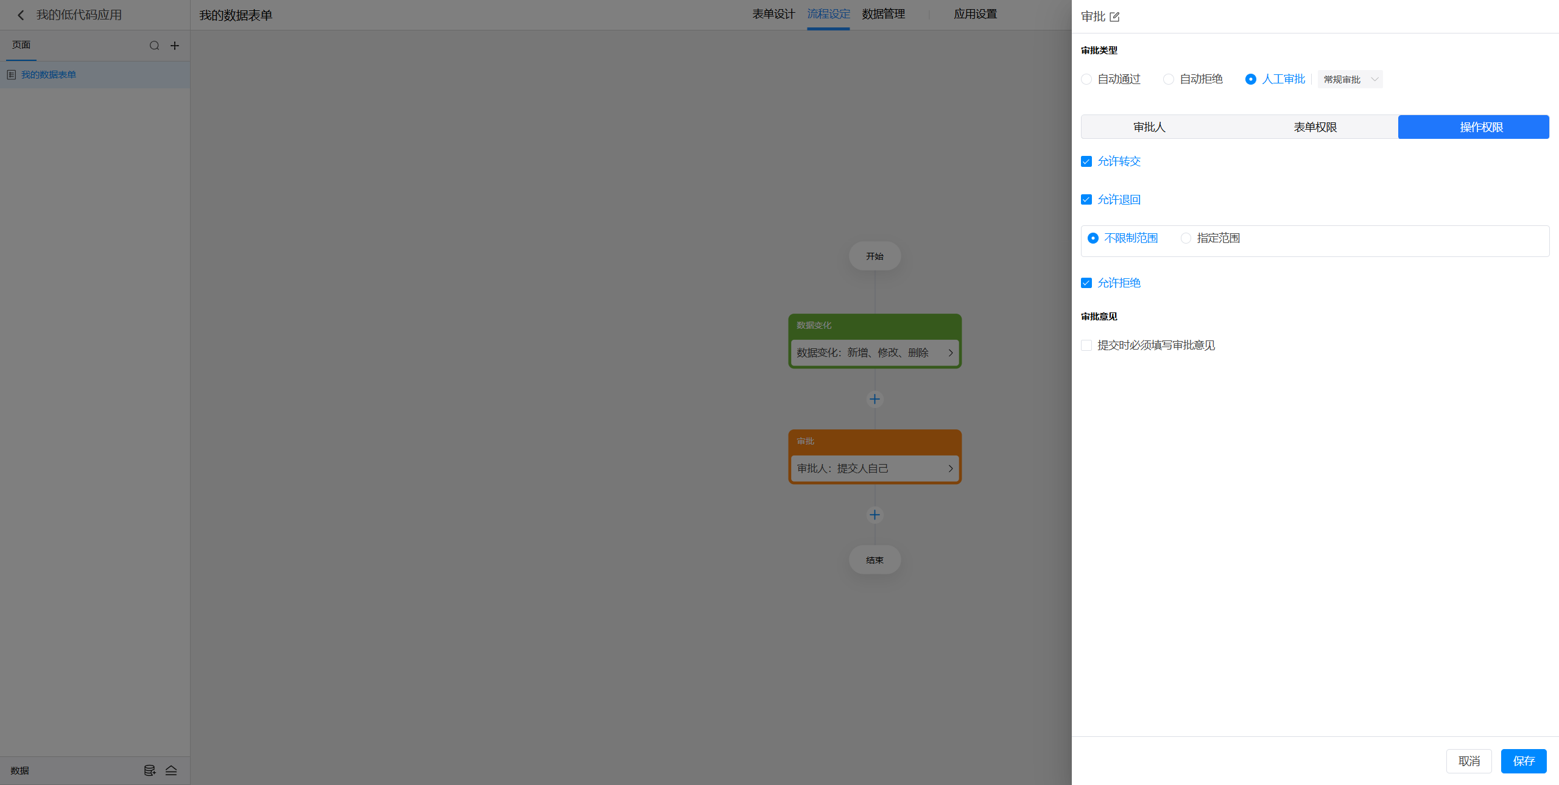
Task: Switch to the 审批人 tab
Action: tap(1149, 127)
